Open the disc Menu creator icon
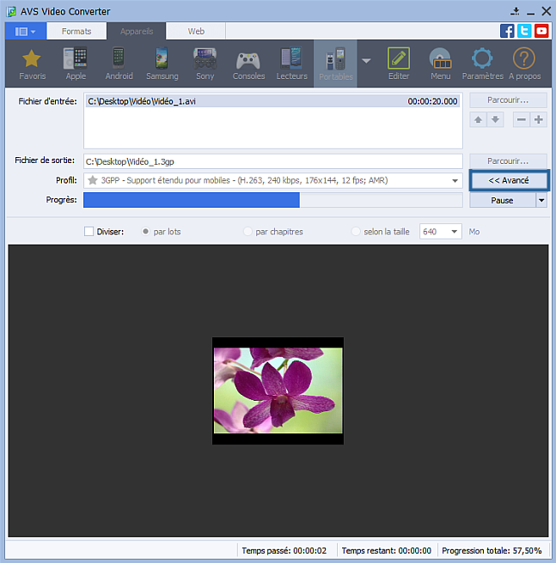The height and width of the screenshot is (563, 556). pyautogui.click(x=441, y=64)
